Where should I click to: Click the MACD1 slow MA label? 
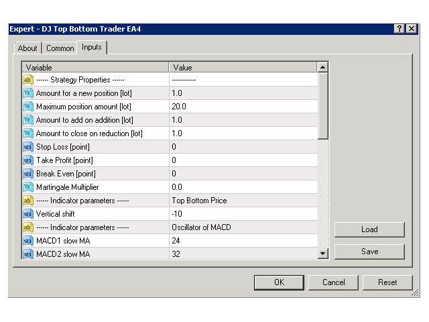[63, 241]
